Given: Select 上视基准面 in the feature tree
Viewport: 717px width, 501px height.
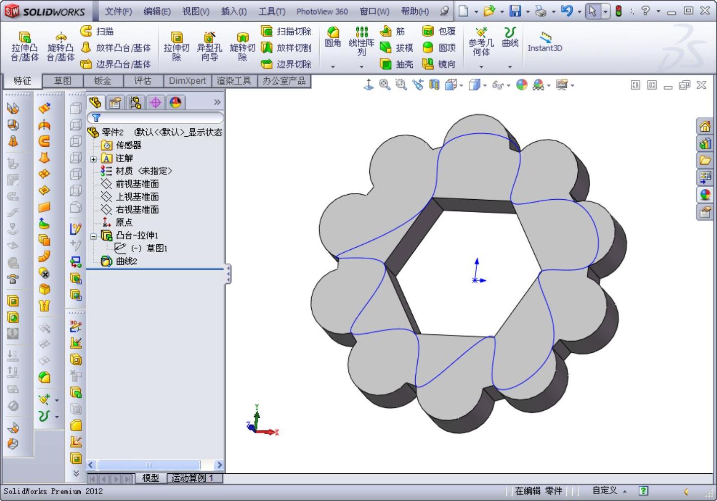Looking at the screenshot, I should tap(137, 197).
